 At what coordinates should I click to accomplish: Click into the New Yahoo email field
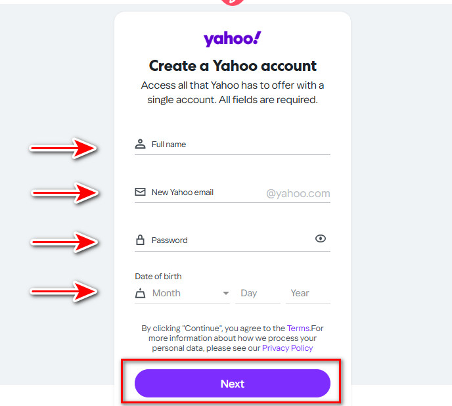click(x=204, y=192)
